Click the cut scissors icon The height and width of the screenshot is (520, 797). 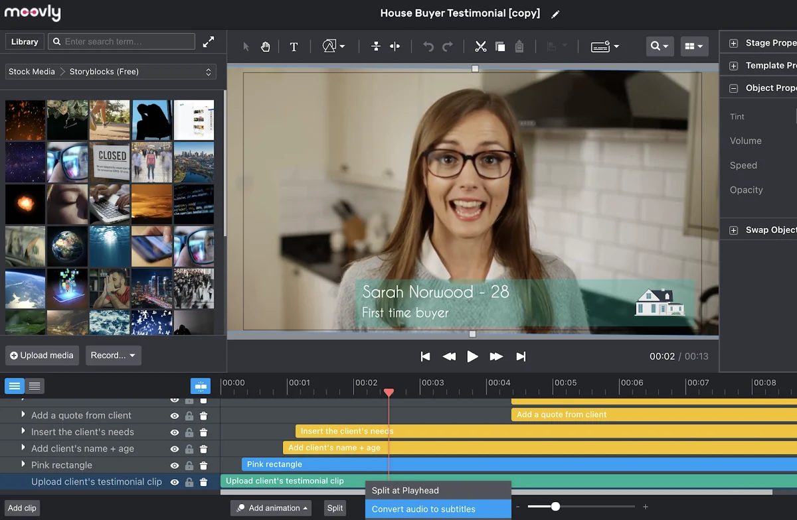click(480, 46)
